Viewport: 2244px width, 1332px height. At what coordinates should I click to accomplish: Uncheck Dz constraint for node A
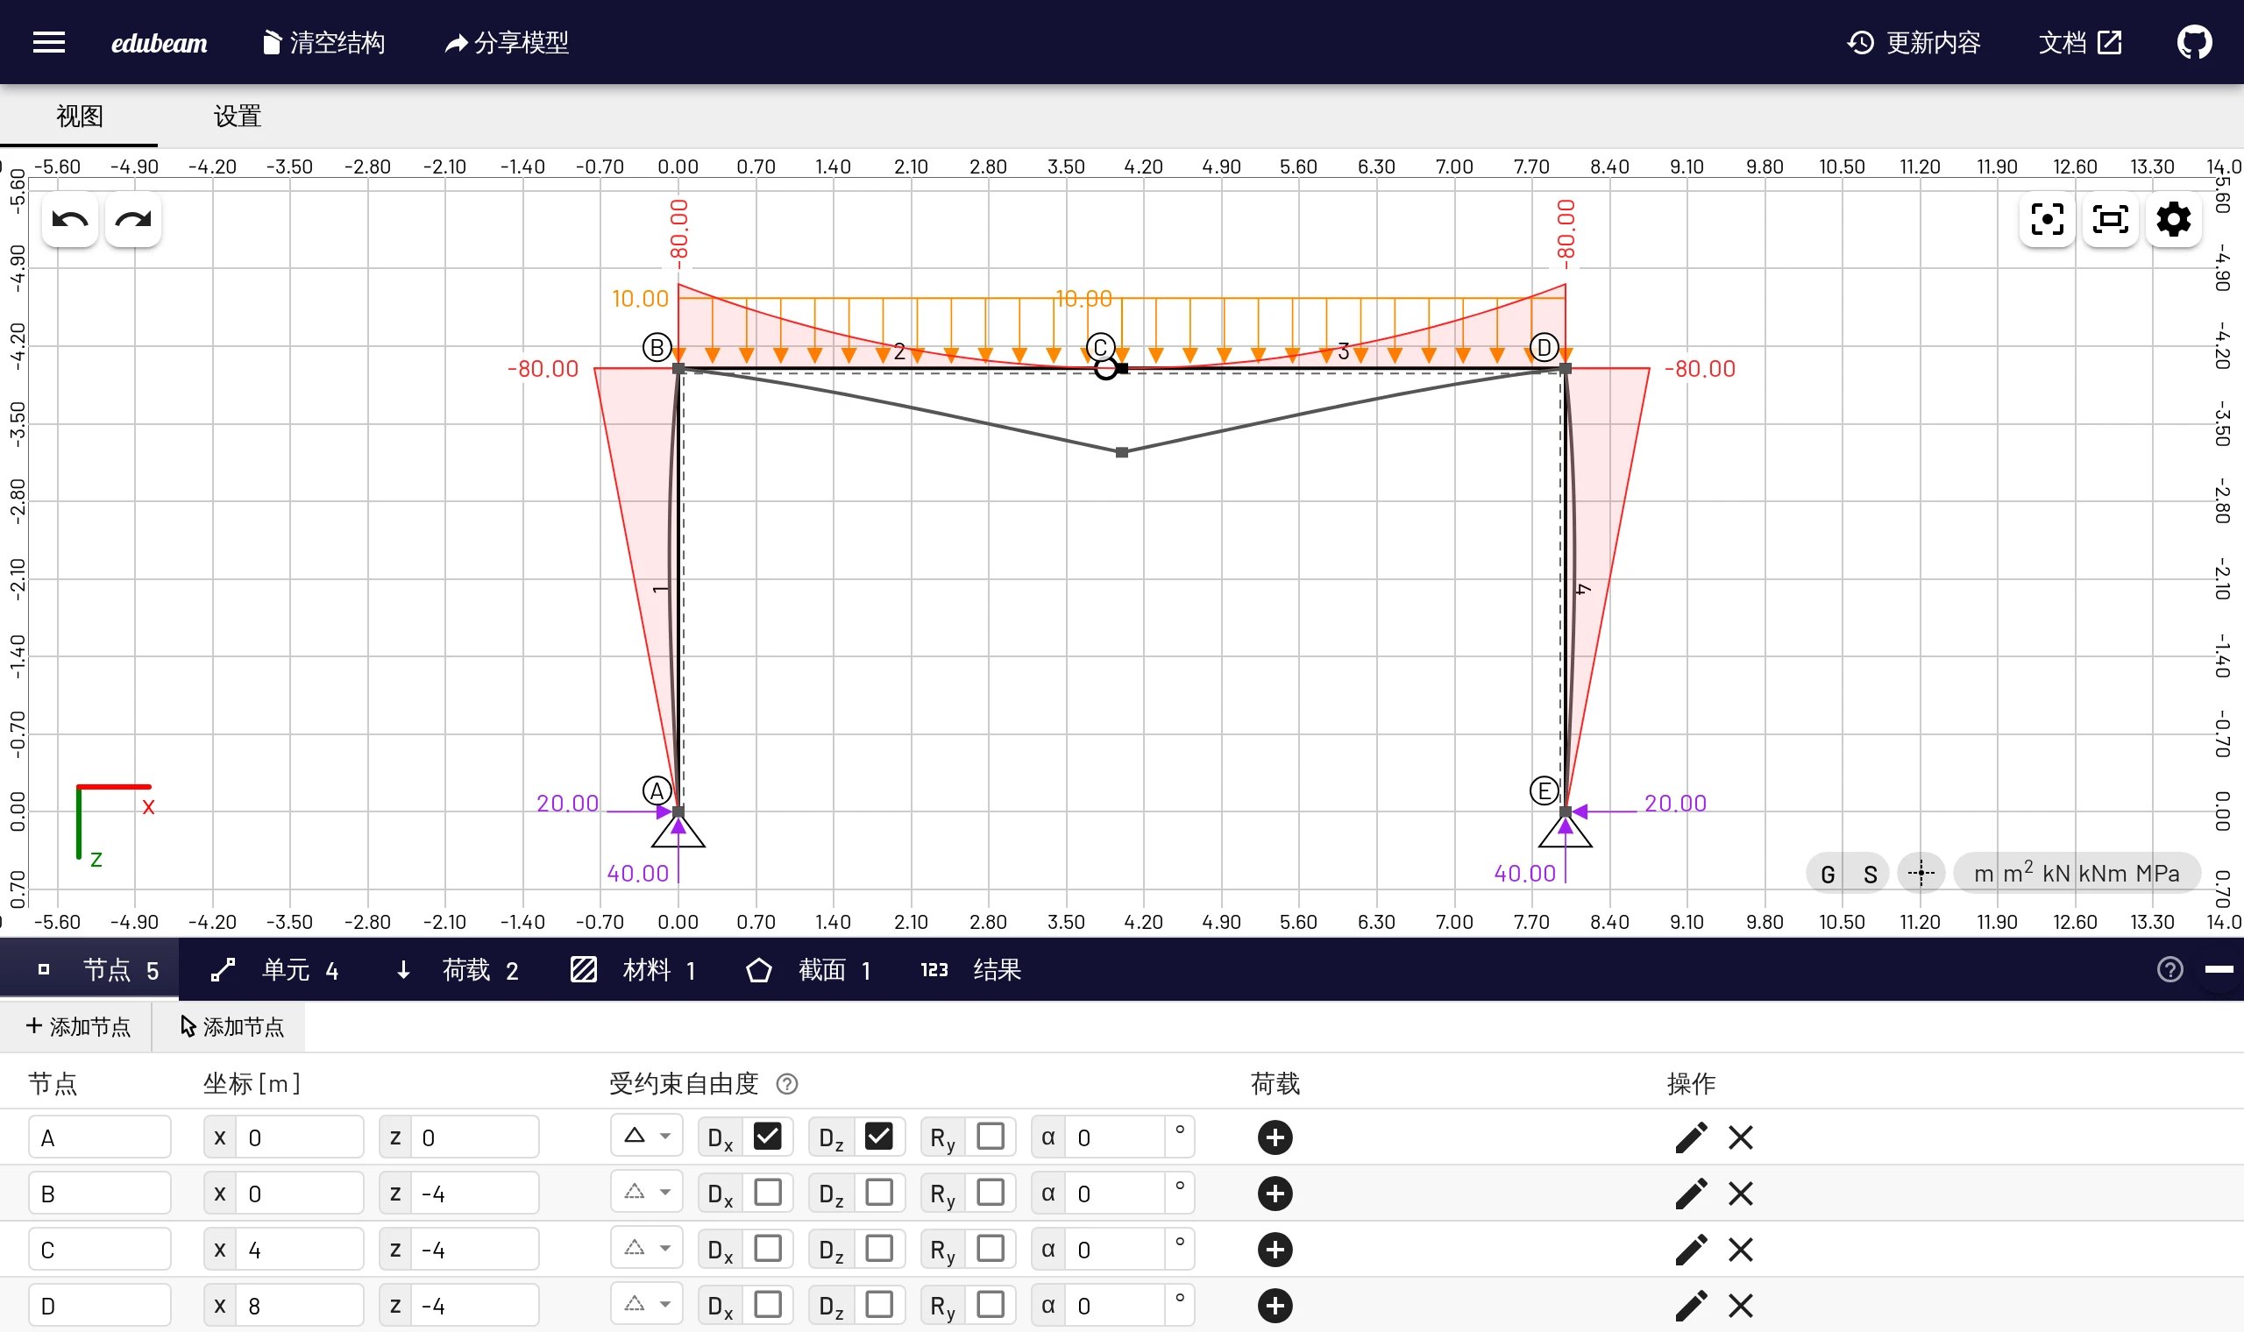click(x=878, y=1137)
